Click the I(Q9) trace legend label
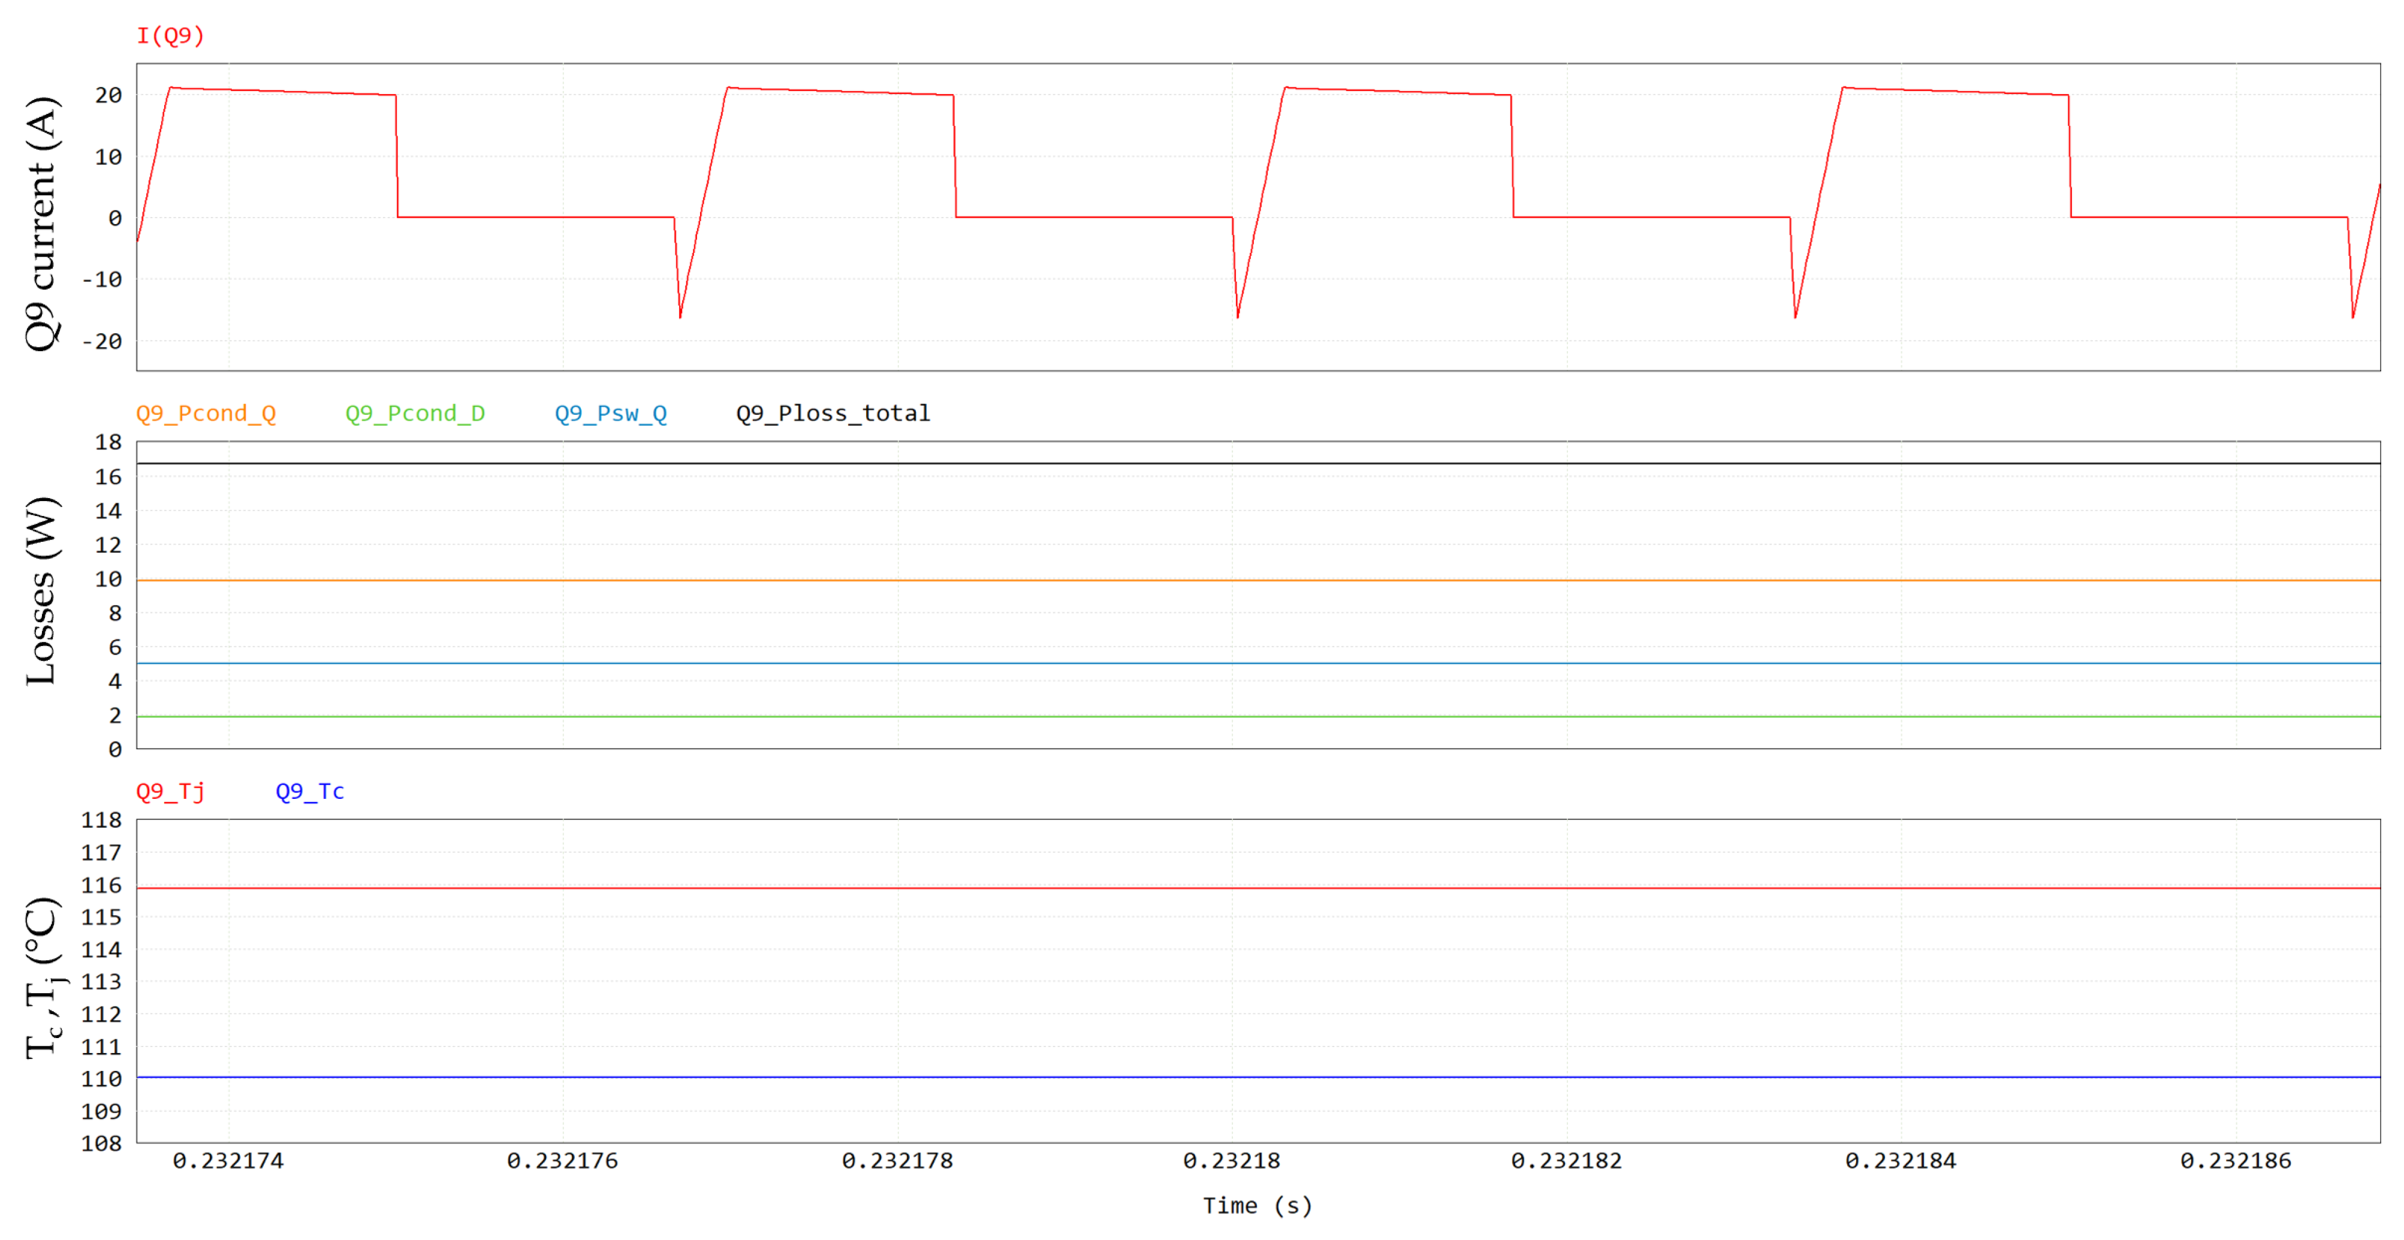This screenshot has height=1240, width=2404. 170,35
